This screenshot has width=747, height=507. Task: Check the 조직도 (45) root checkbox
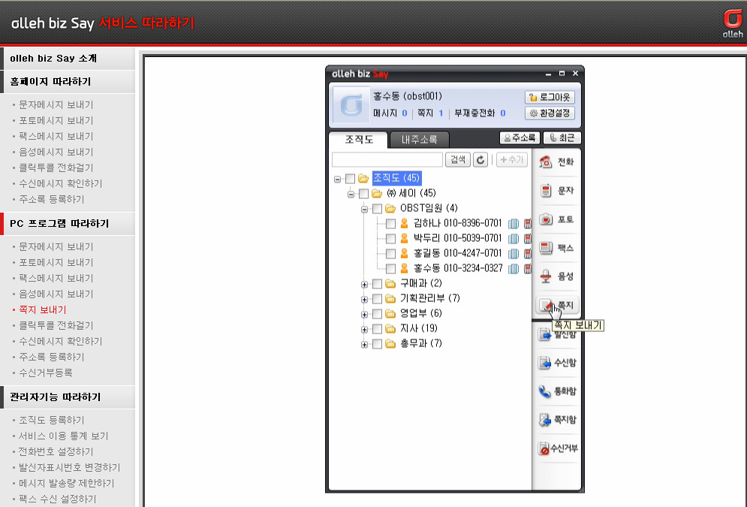(x=350, y=179)
